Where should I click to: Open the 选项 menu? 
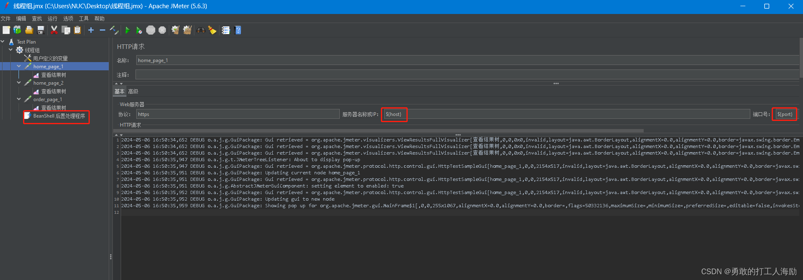[68, 19]
